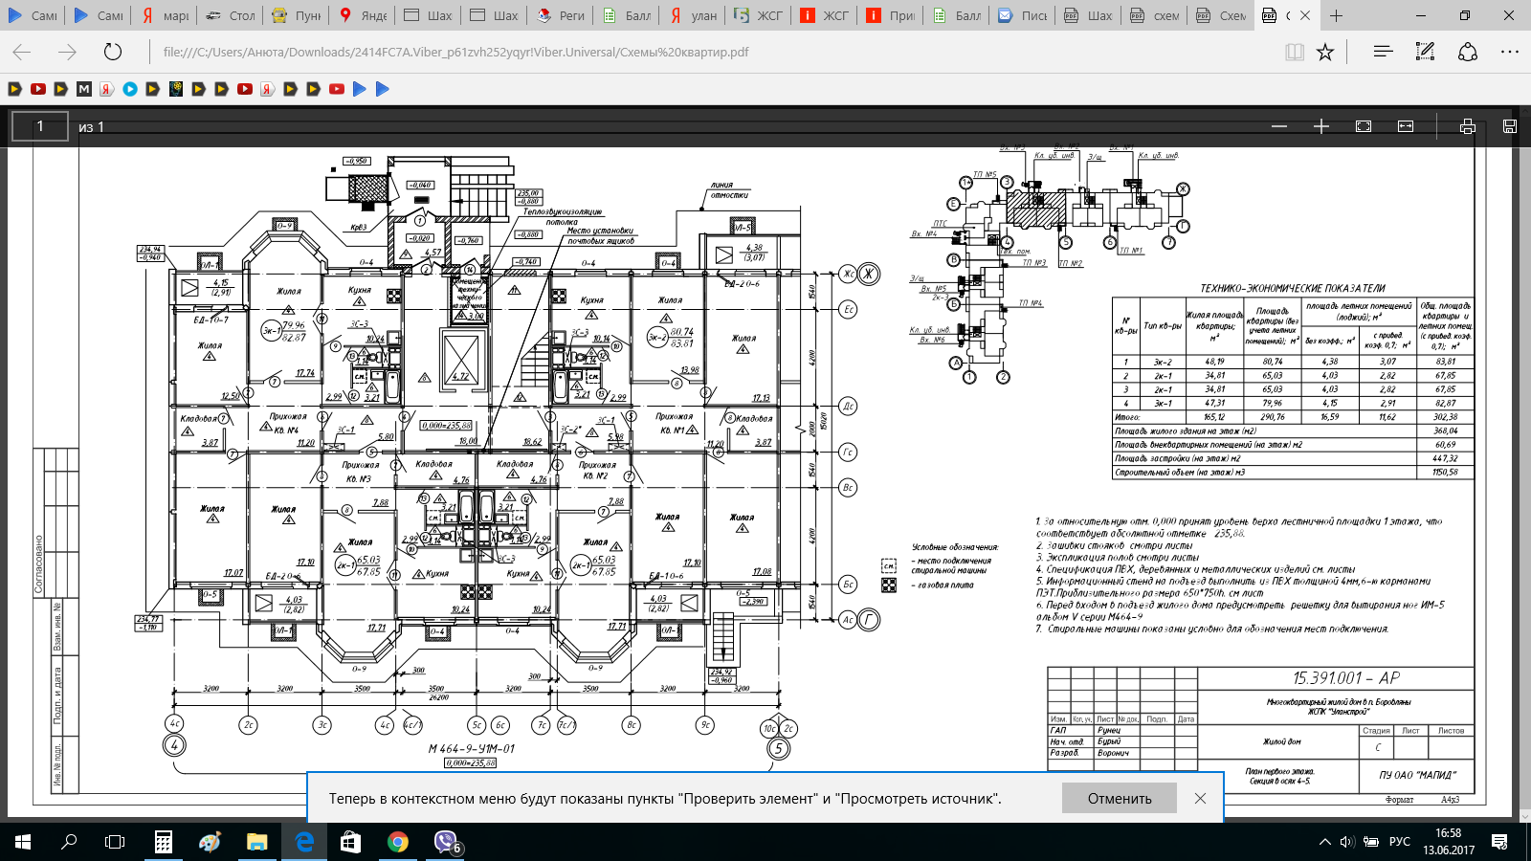Click the 'ТЕХНИКО-ЭКОНОМИЧЕСКИЕ ПОКАЗАТЕЛИ' table heading

click(x=1293, y=288)
